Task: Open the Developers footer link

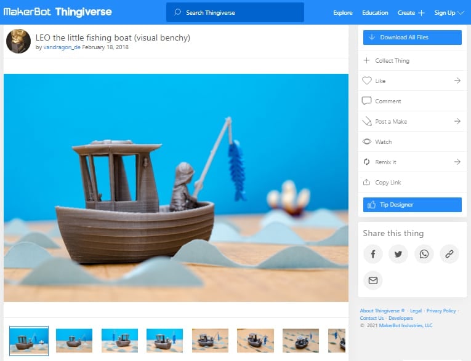Action: click(401, 318)
